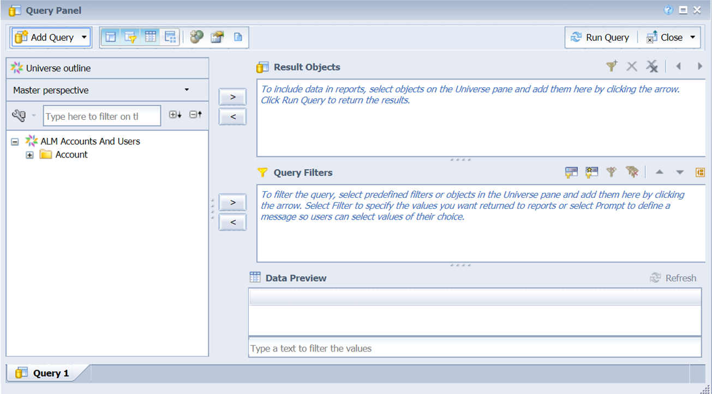Viewport: 712px width, 394px height.
Task: Open the Close dropdown arrow
Action: (x=692, y=38)
